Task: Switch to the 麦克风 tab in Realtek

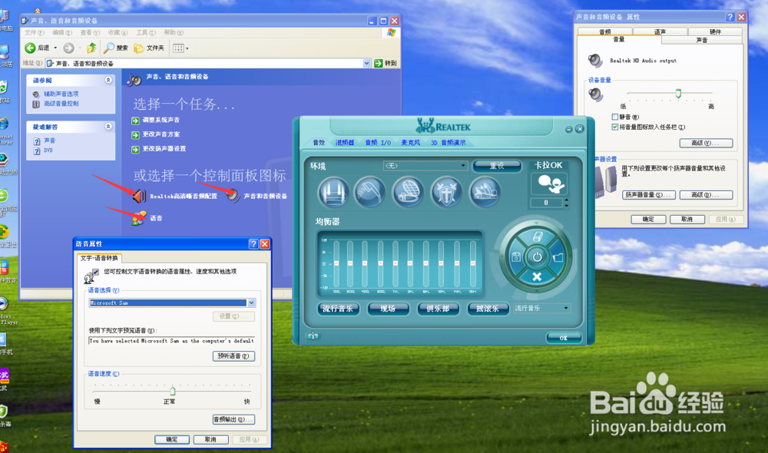Action: pyautogui.click(x=410, y=143)
